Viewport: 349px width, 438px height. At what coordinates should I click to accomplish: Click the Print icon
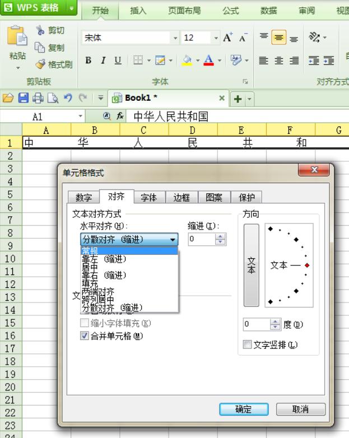pos(38,98)
